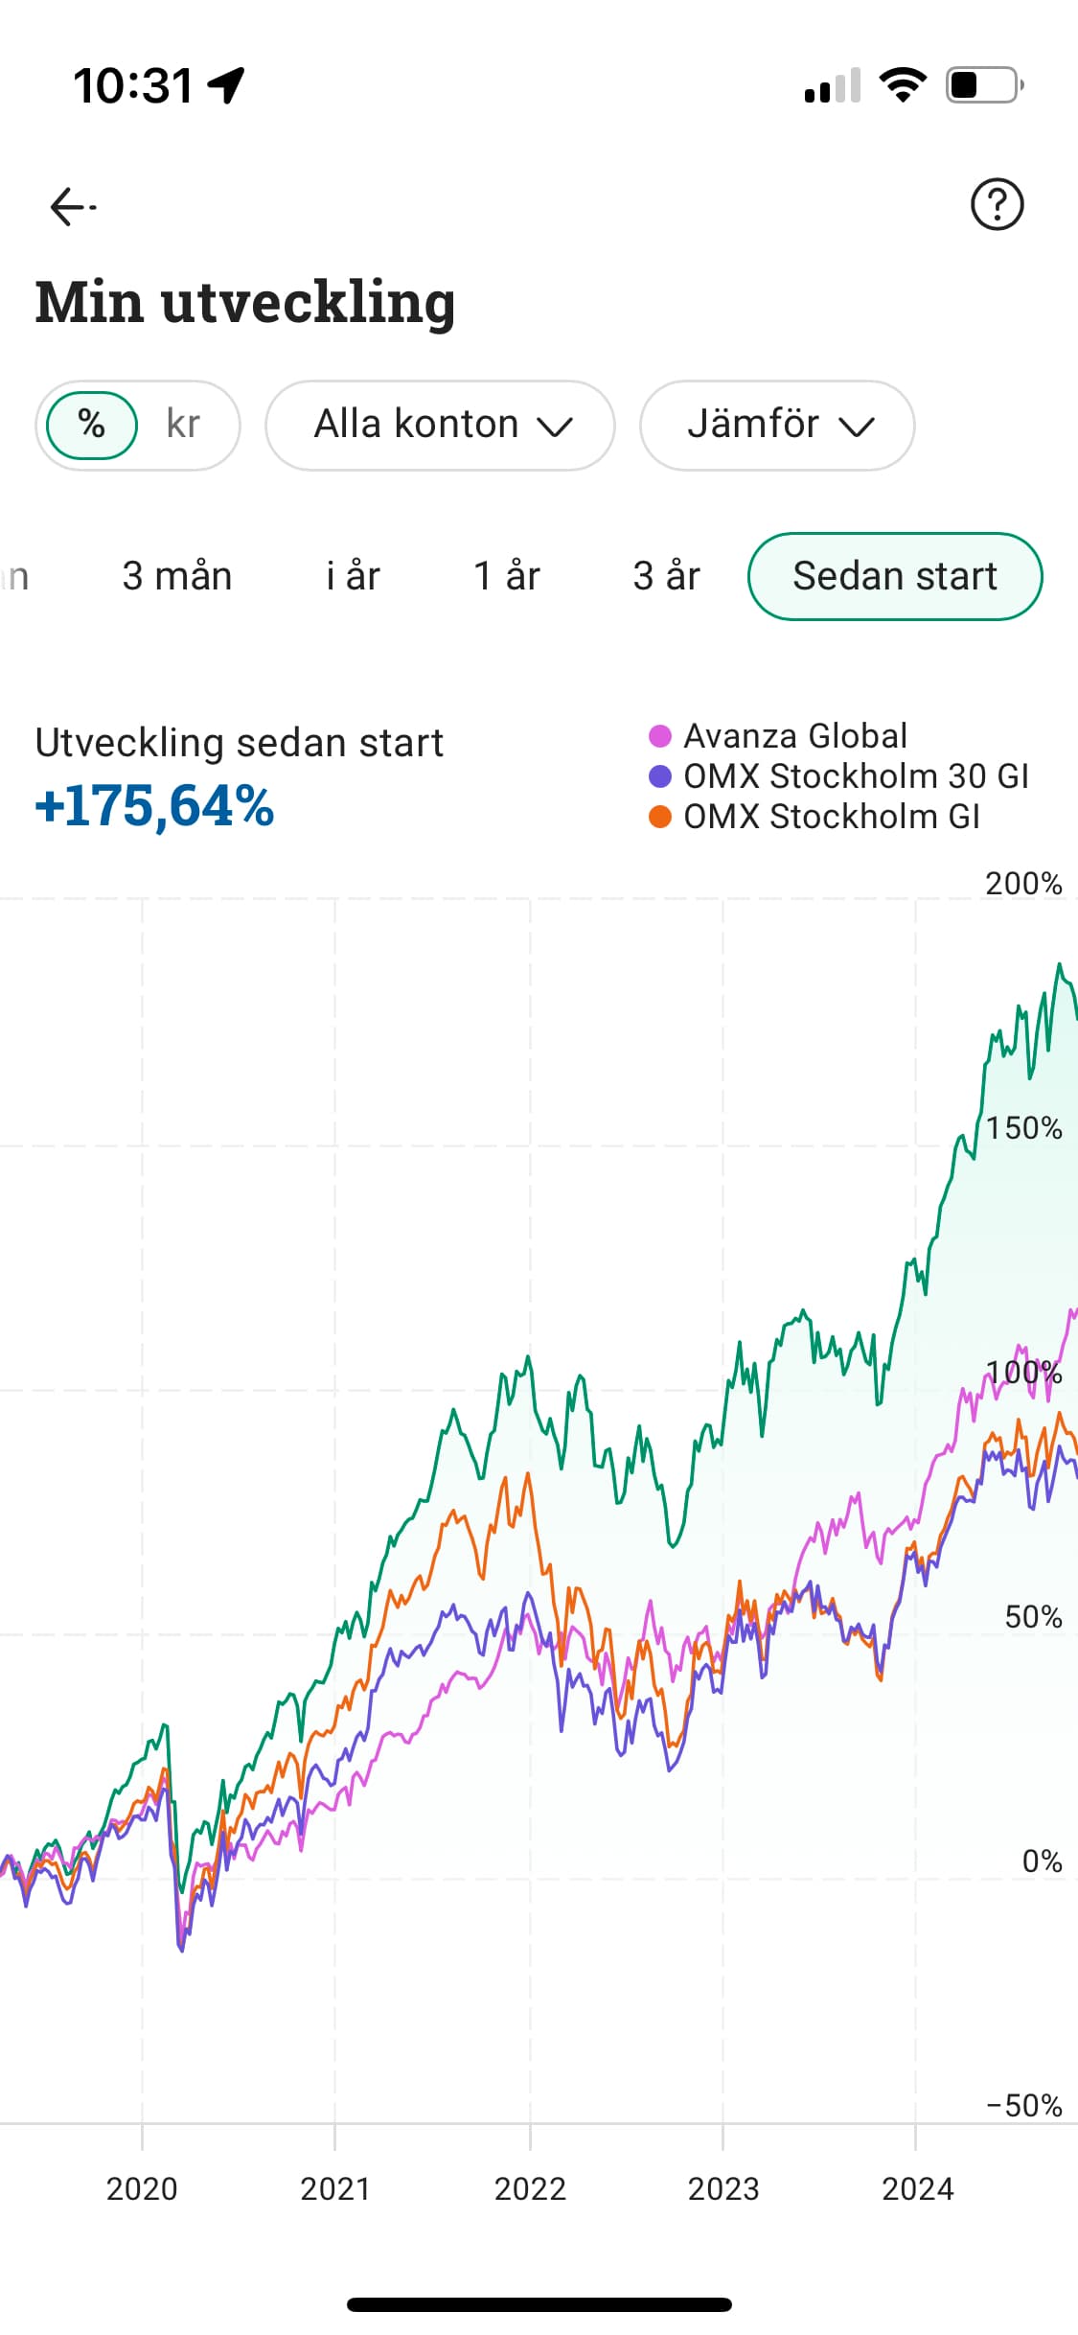Tap the OMX Stockholm 30 GI legend dot
Screen dimensions: 1078x2335
[x=660, y=776]
